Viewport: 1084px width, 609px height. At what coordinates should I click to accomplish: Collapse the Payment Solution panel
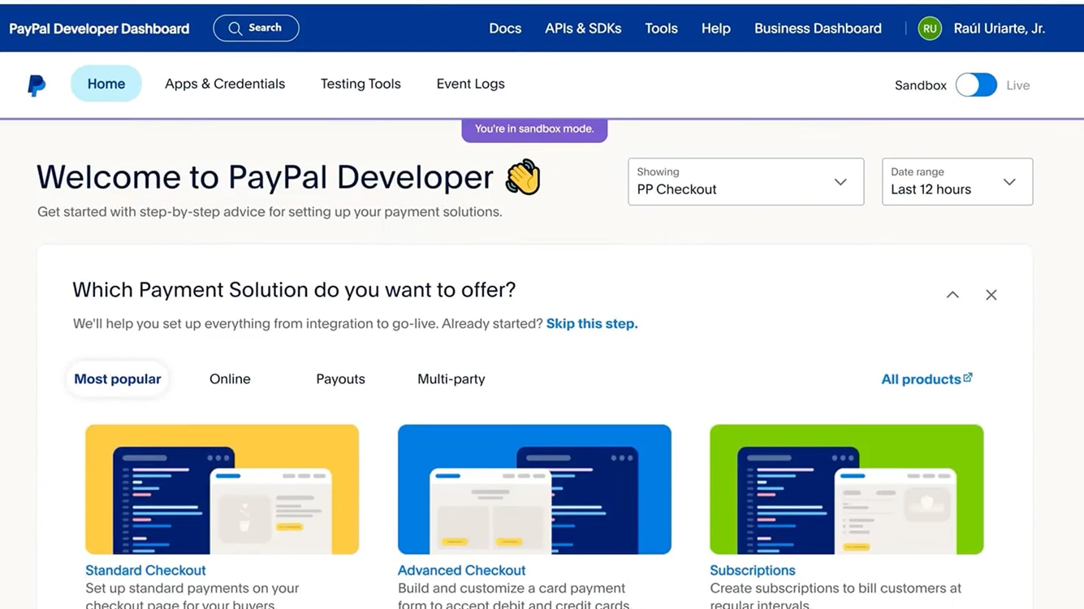952,295
